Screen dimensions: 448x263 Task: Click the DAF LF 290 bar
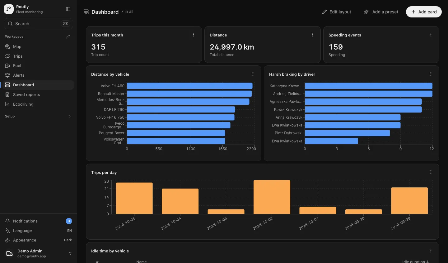(181, 109)
